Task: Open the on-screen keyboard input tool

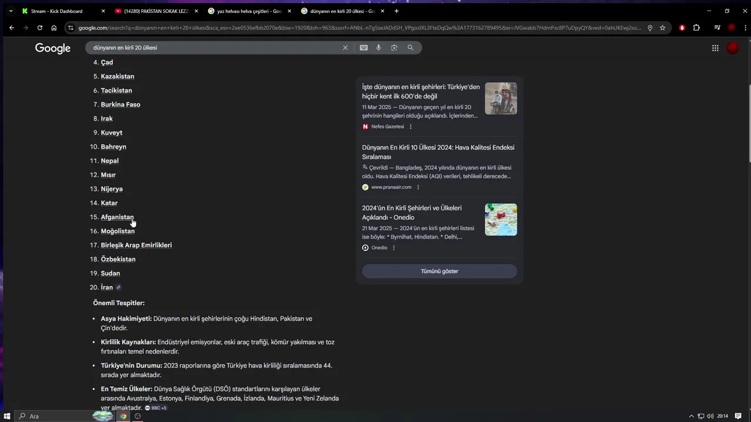Action: [x=364, y=47]
